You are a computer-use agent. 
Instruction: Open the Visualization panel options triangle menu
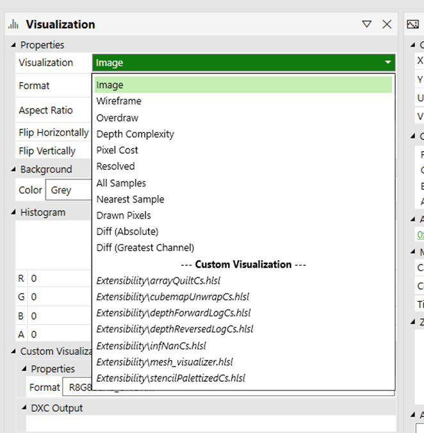tap(366, 24)
